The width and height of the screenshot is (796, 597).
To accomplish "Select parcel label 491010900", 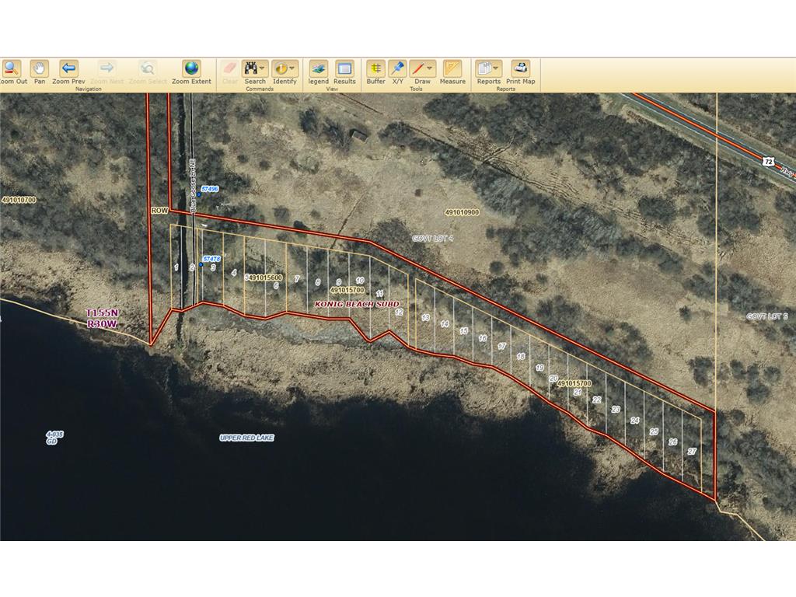I will [x=463, y=212].
